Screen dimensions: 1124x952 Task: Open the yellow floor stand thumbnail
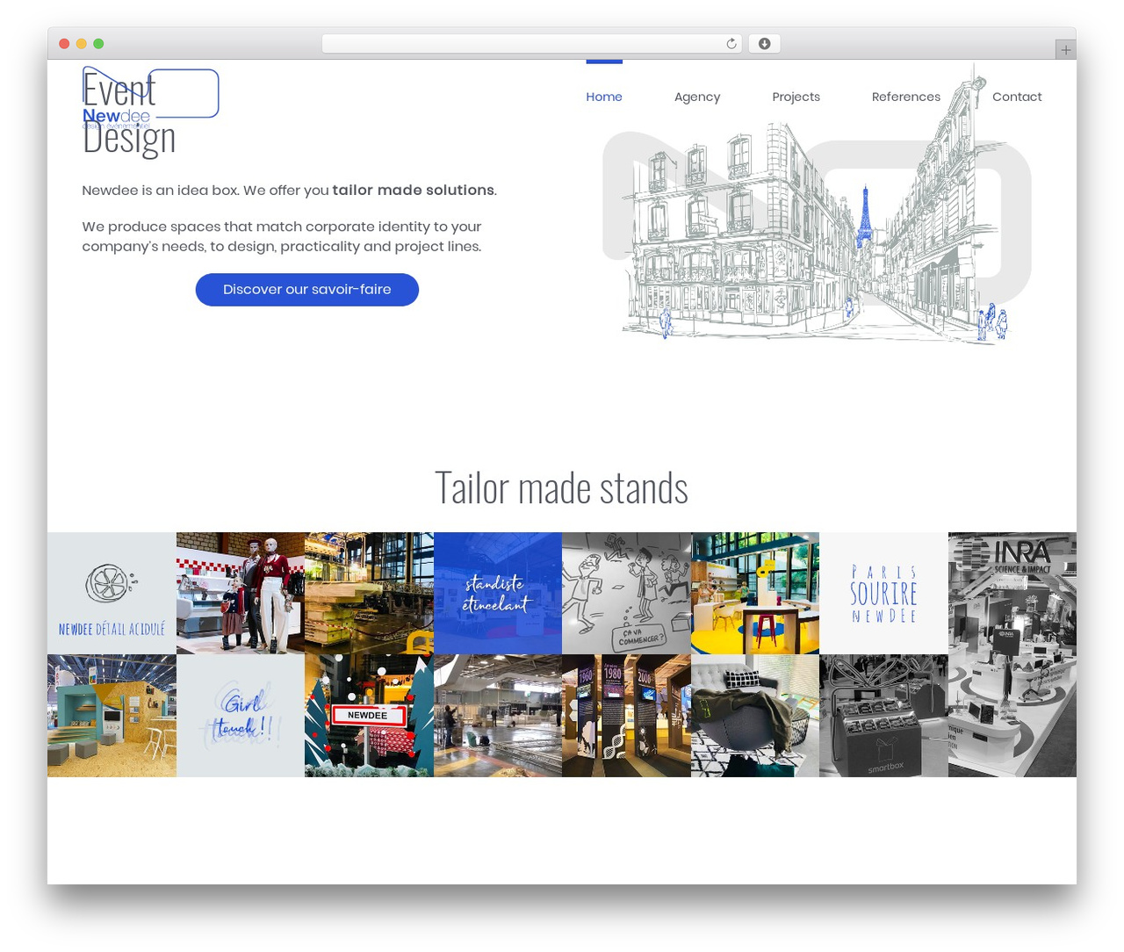pyautogui.click(x=755, y=593)
